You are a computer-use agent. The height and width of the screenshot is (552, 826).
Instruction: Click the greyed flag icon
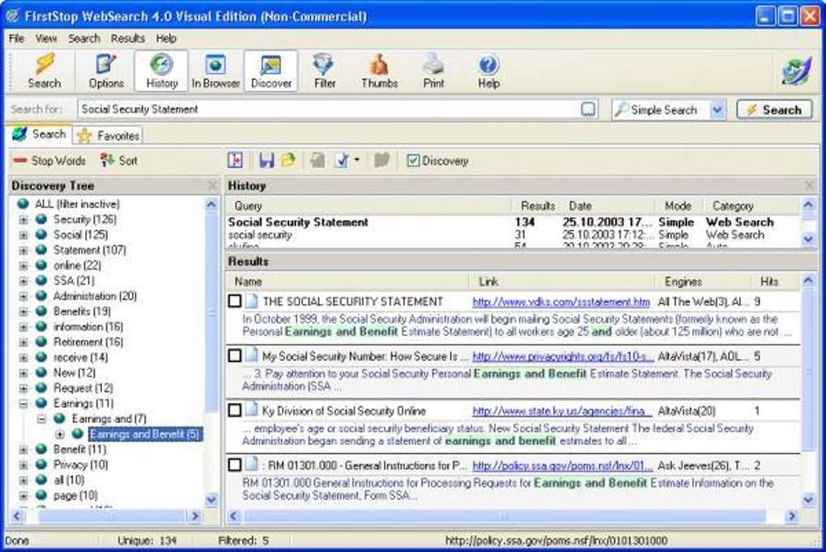[382, 160]
